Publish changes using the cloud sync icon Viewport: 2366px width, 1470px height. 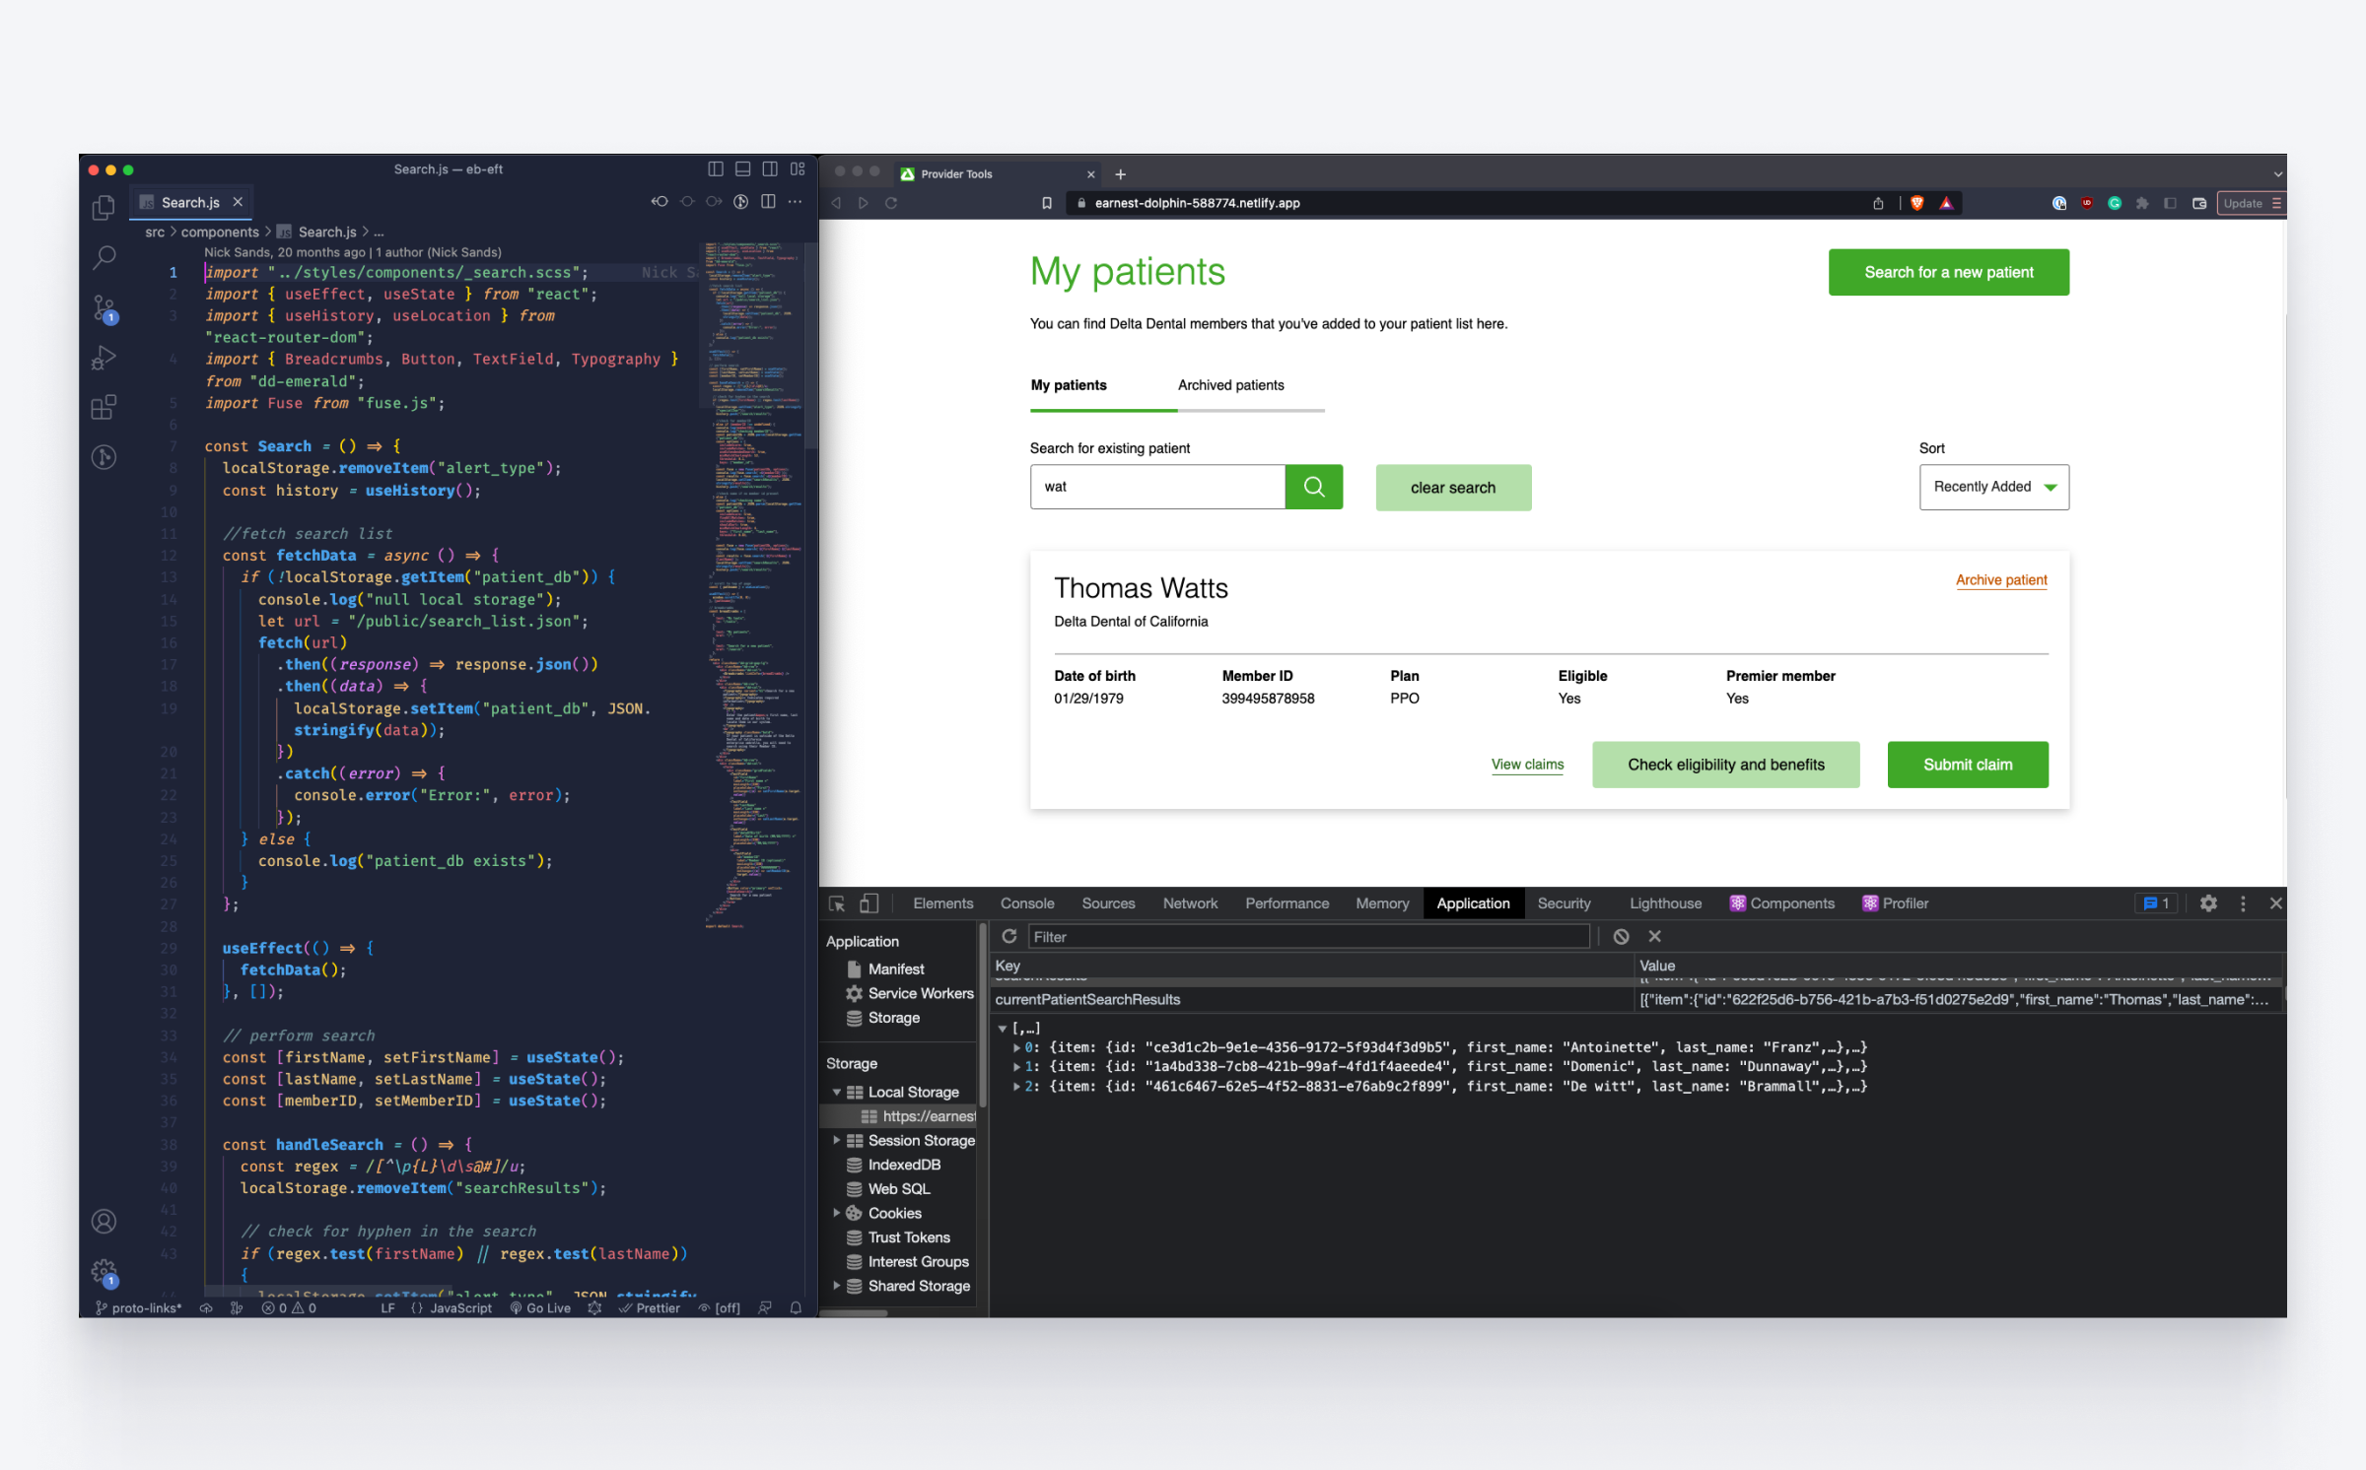click(x=206, y=1307)
